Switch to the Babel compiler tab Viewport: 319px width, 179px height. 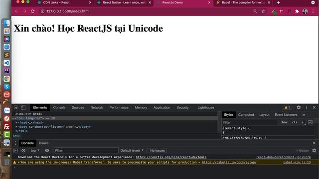click(243, 2)
